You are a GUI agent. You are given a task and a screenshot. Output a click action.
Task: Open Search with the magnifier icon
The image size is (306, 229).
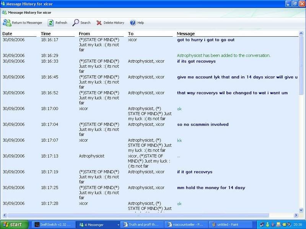coord(76,23)
